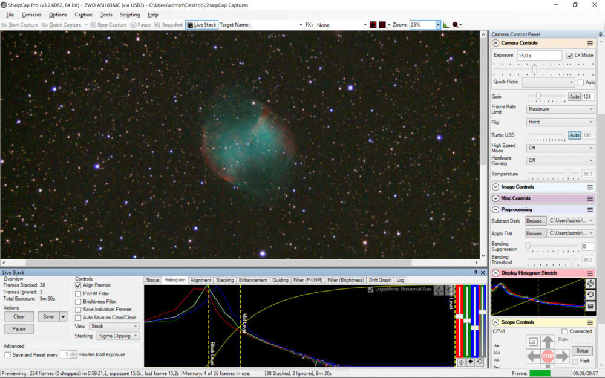
Task: Click the auto-stretch lightning icon in Display Histogram Stretch
Action: point(590,284)
